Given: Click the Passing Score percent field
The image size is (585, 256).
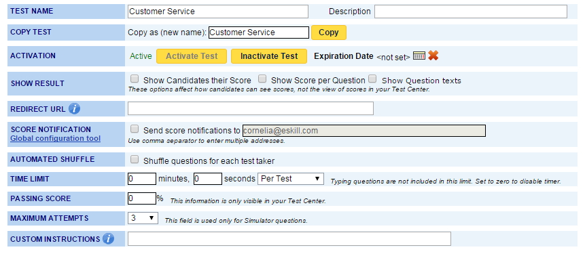Looking at the screenshot, I should (142, 198).
